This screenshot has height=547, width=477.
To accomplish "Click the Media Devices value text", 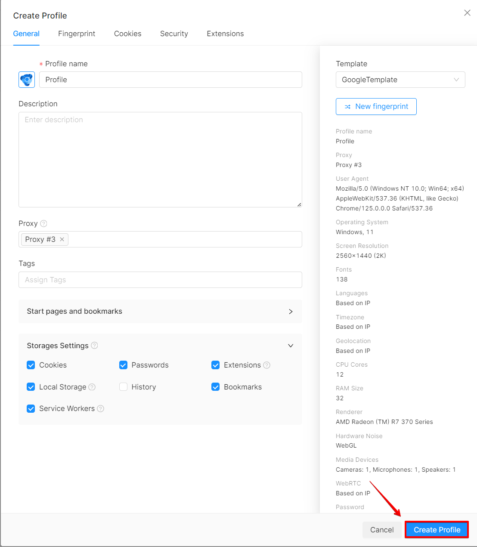I will [396, 470].
